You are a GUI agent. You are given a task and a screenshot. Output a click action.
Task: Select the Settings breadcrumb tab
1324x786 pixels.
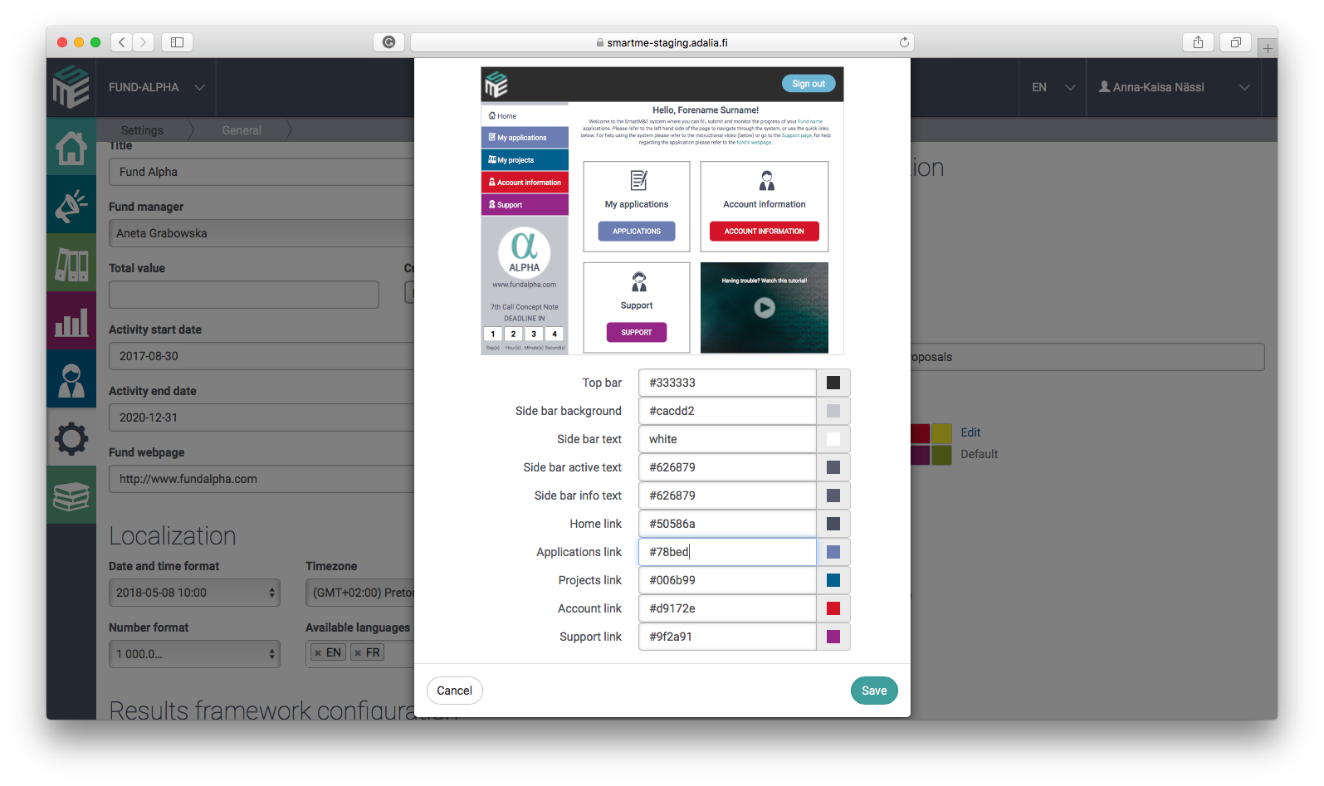point(142,130)
